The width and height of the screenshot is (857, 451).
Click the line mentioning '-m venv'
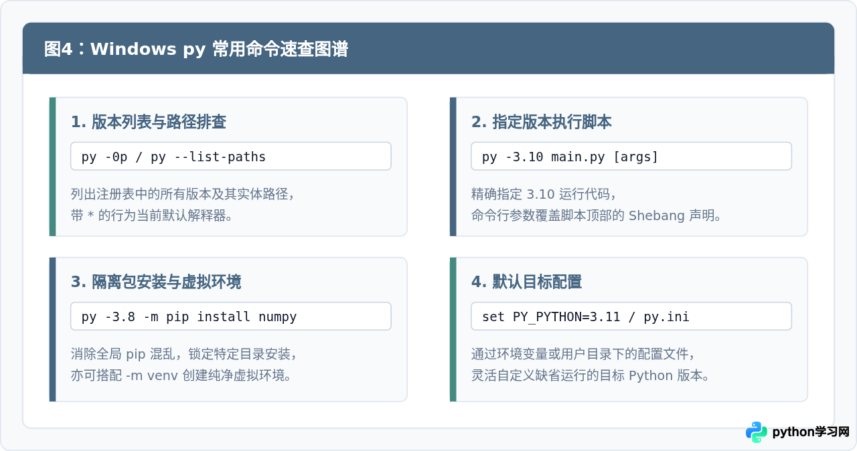click(181, 375)
